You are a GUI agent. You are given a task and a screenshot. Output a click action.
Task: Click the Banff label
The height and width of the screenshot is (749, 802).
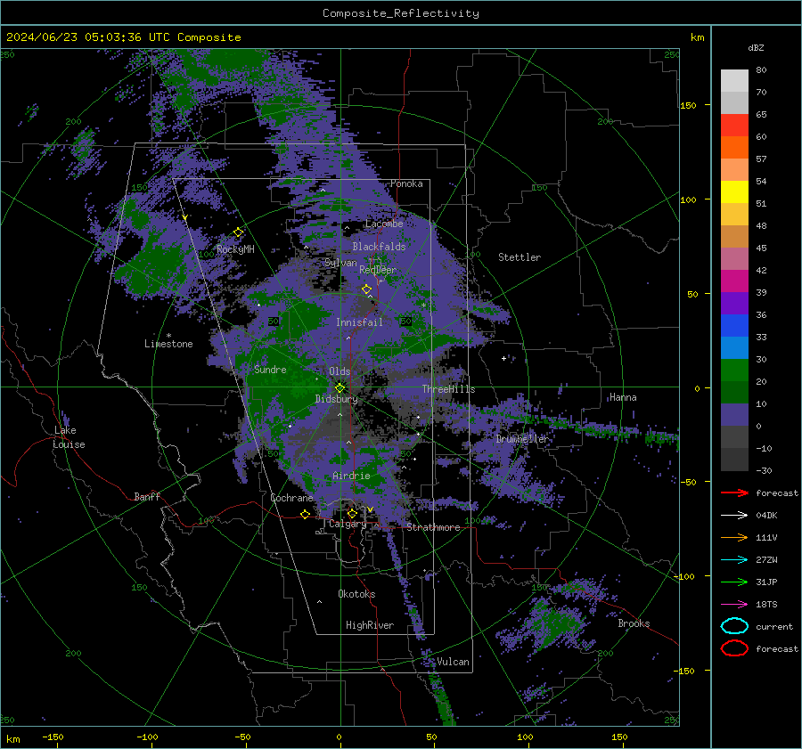(147, 496)
